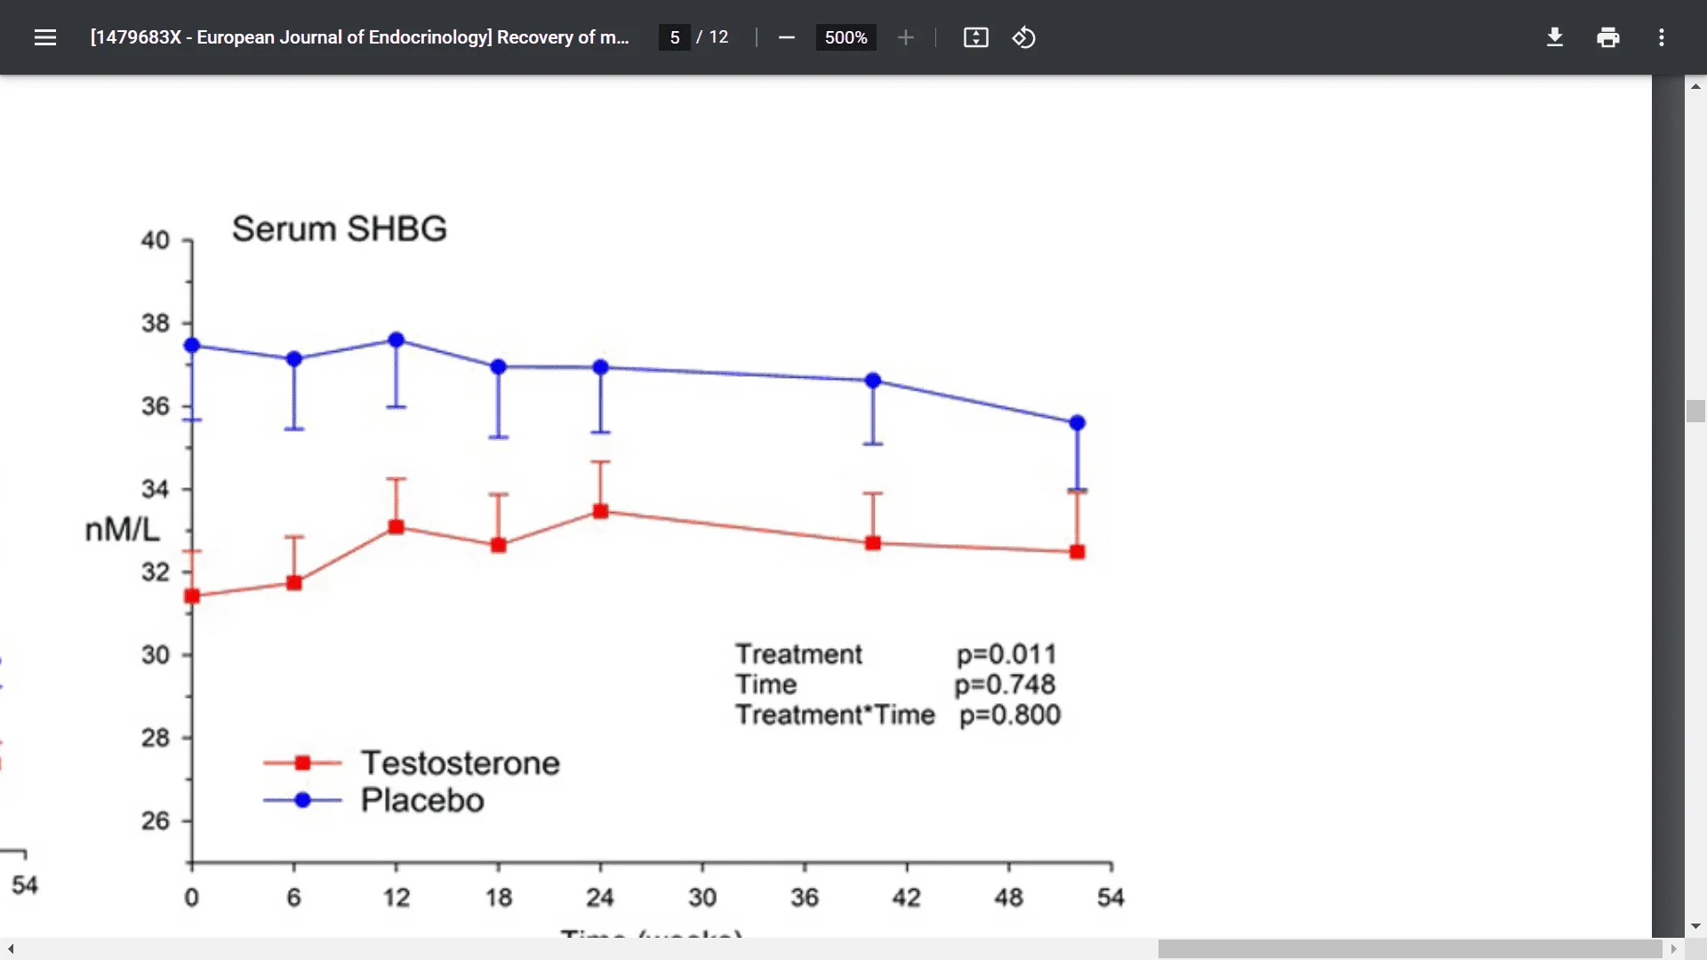Click the fit to page icon
The image size is (1707, 960).
[976, 37]
